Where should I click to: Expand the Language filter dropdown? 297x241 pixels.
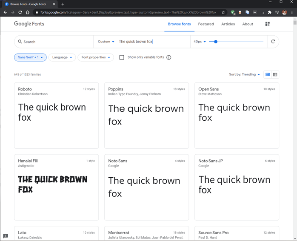click(62, 57)
